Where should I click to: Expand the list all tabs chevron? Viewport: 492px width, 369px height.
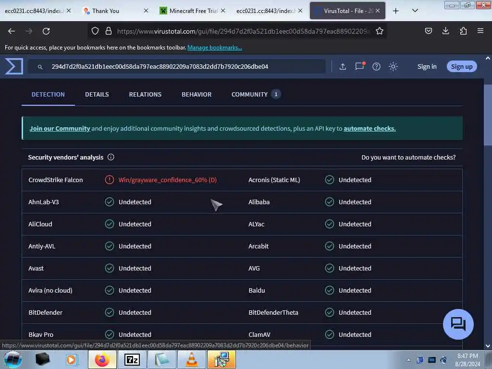click(x=415, y=11)
